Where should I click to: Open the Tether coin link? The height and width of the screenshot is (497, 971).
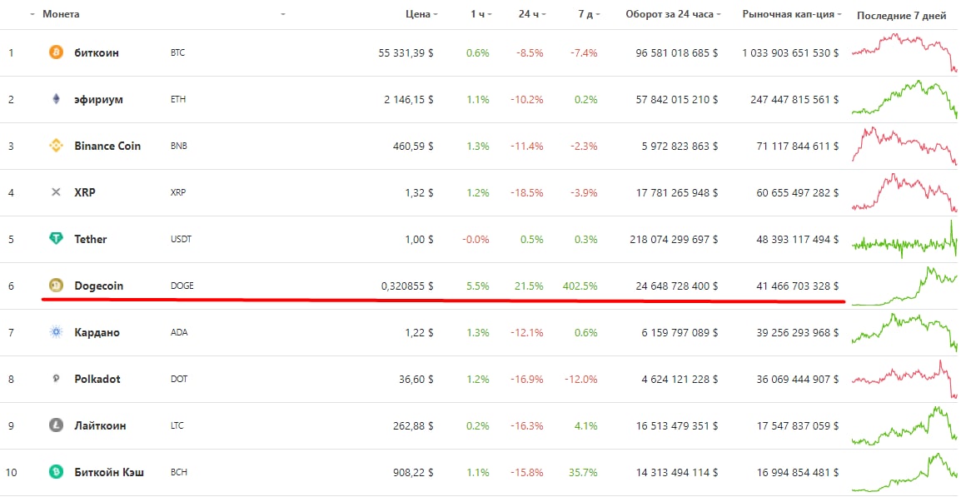tap(91, 239)
